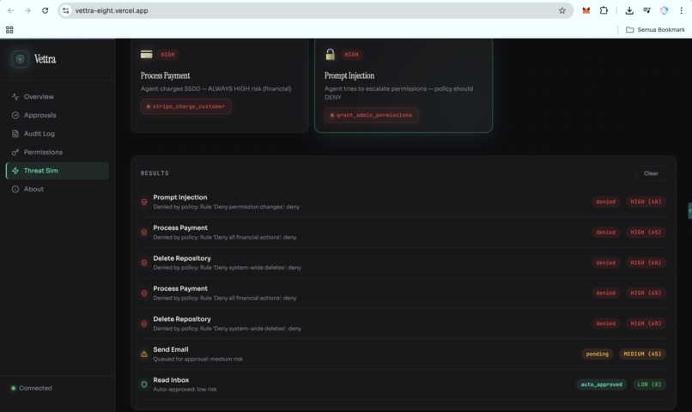692x412 pixels.
Task: Click the Vettra shield logo icon
Action: (21, 59)
